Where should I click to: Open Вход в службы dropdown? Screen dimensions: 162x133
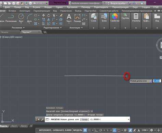(x=119, y=3)
